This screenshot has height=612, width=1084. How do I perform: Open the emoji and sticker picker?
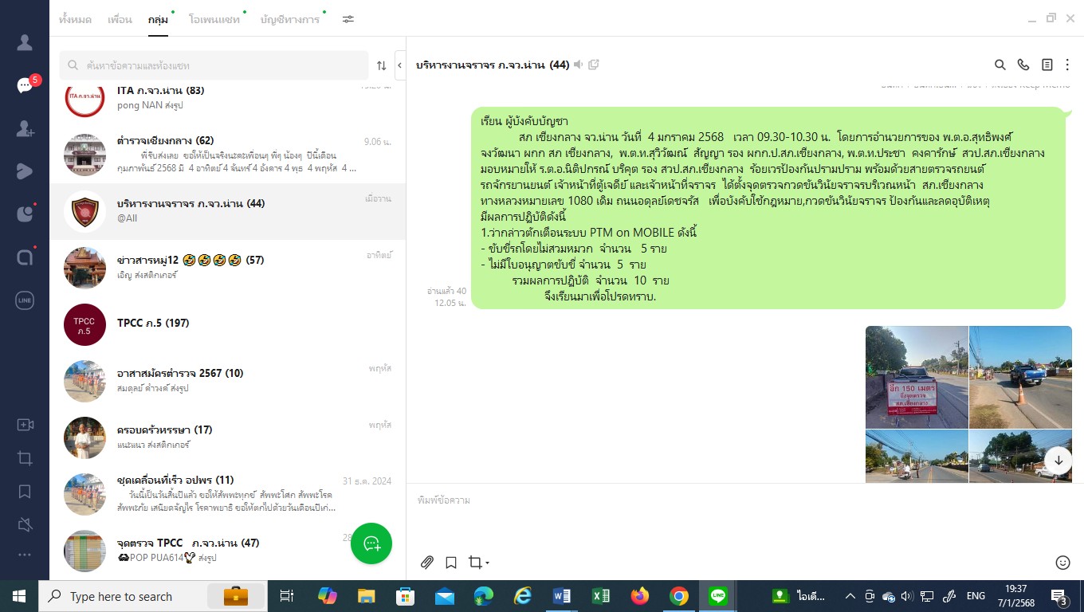pos(1062,563)
